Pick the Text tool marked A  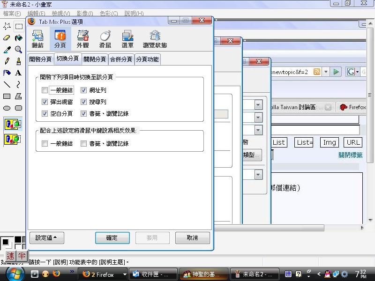tap(18, 73)
